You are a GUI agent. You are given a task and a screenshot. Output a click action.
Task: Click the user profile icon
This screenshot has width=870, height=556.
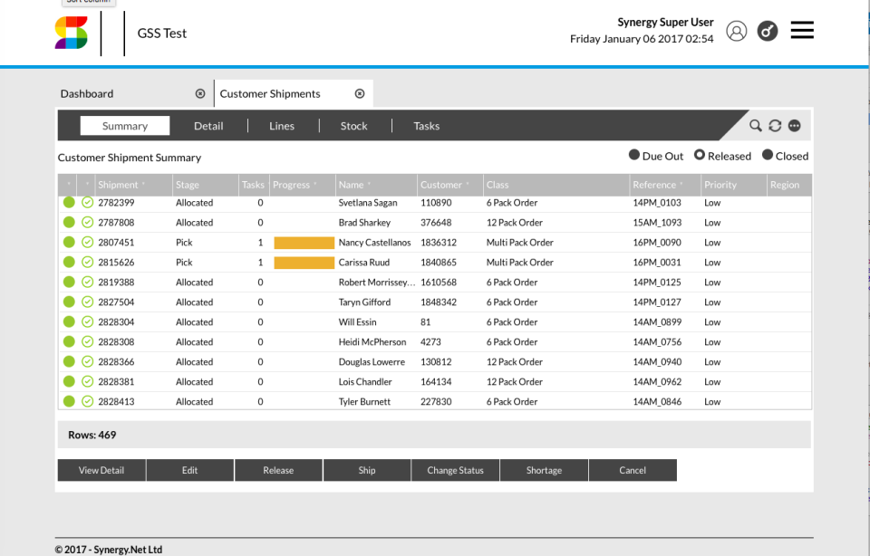click(736, 30)
